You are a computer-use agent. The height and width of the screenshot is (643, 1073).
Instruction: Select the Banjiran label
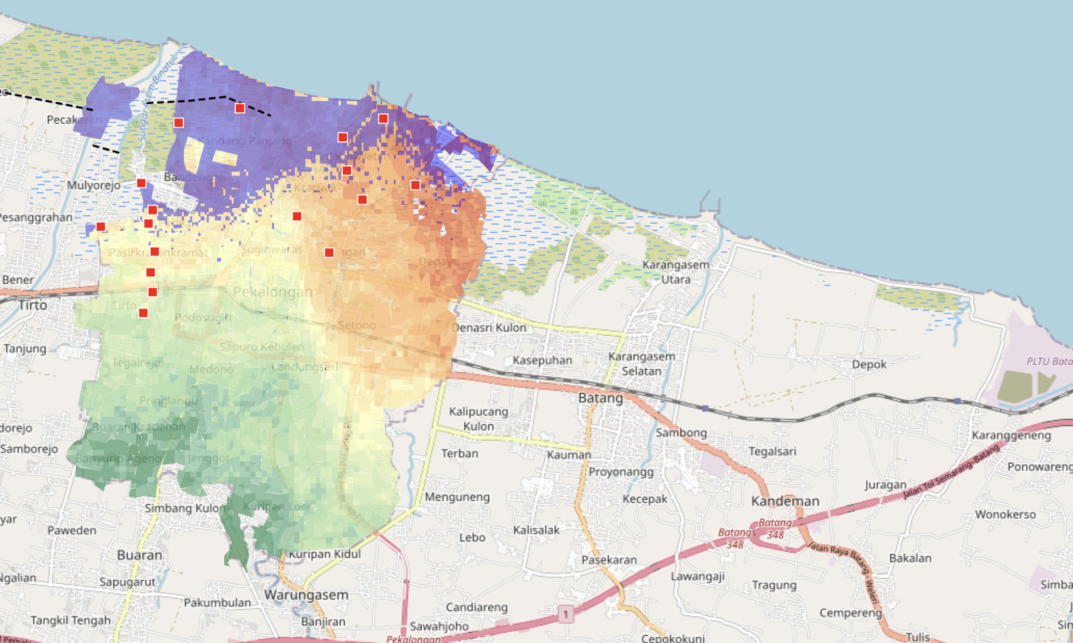point(323,622)
